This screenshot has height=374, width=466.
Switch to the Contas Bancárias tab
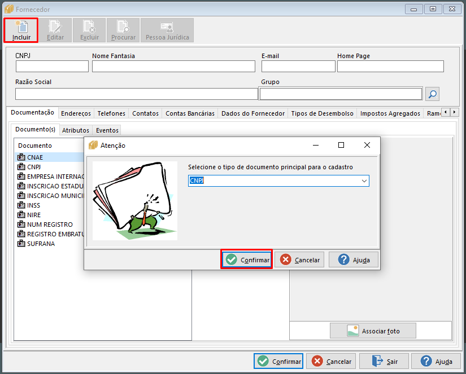(x=190, y=113)
